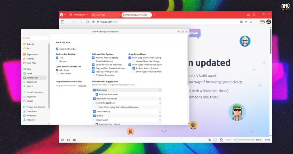The height and width of the screenshot is (154, 293).
Task: Click the bookmark page icon in address field
Action: [x=250, y=22]
